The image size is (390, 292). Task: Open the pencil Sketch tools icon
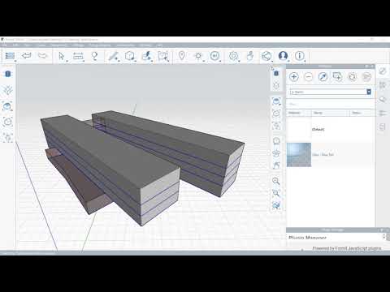tap(113, 56)
